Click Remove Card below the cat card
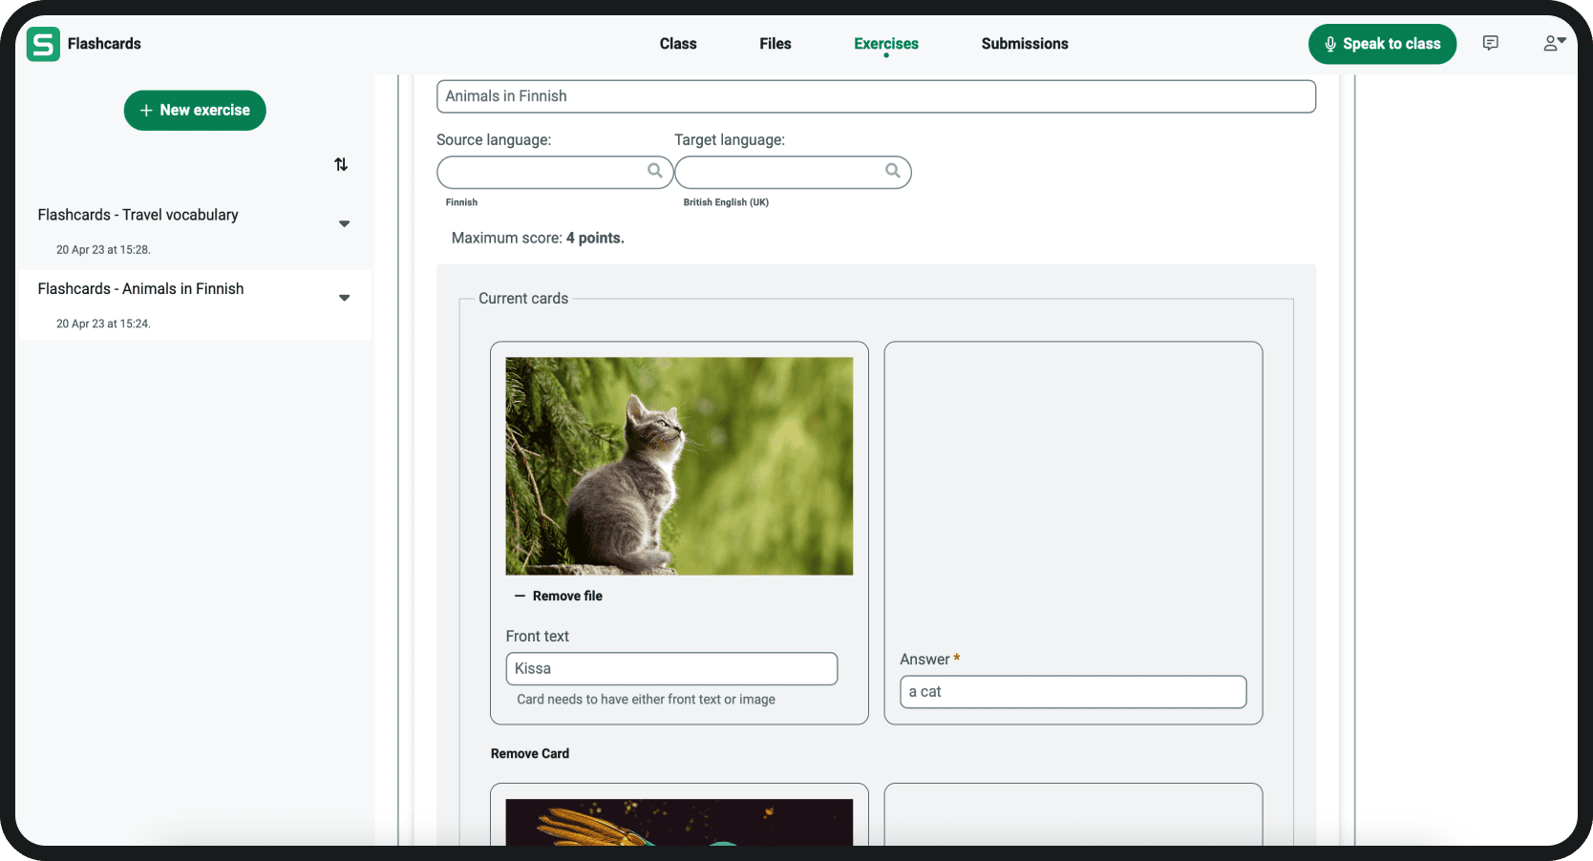Viewport: 1593px width, 861px height. (529, 753)
